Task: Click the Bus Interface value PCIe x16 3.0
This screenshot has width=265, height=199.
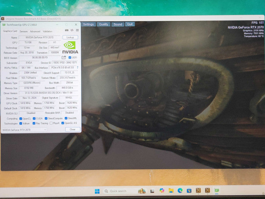Action: [x=62, y=68]
